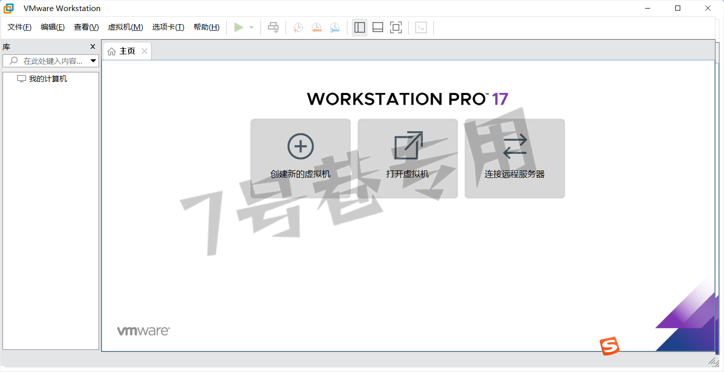Image resolution: width=724 pixels, height=372 pixels.
Task: Click the home icon in the 主页 tab
Action: click(x=112, y=51)
